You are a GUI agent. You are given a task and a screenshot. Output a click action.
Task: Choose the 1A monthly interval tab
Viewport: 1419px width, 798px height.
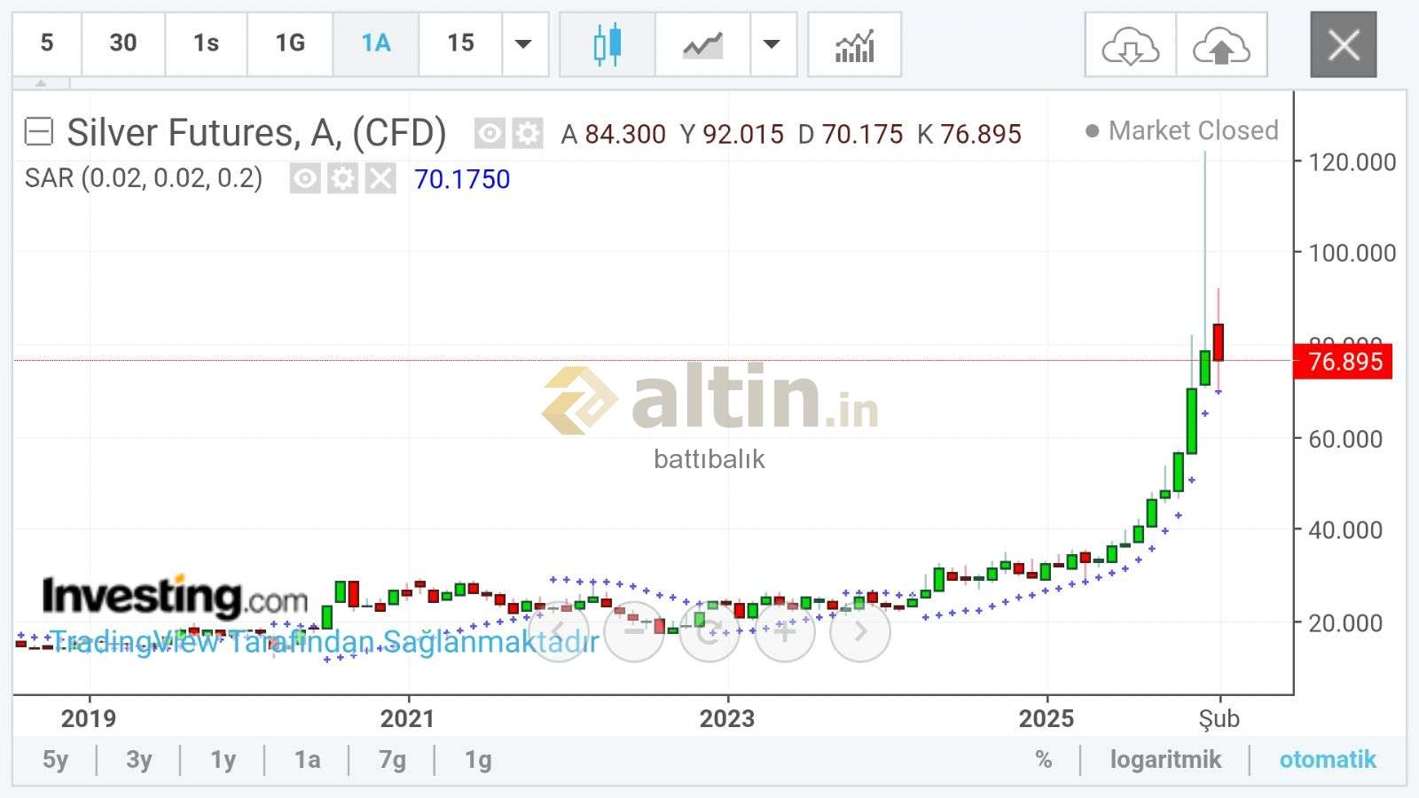[x=376, y=43]
